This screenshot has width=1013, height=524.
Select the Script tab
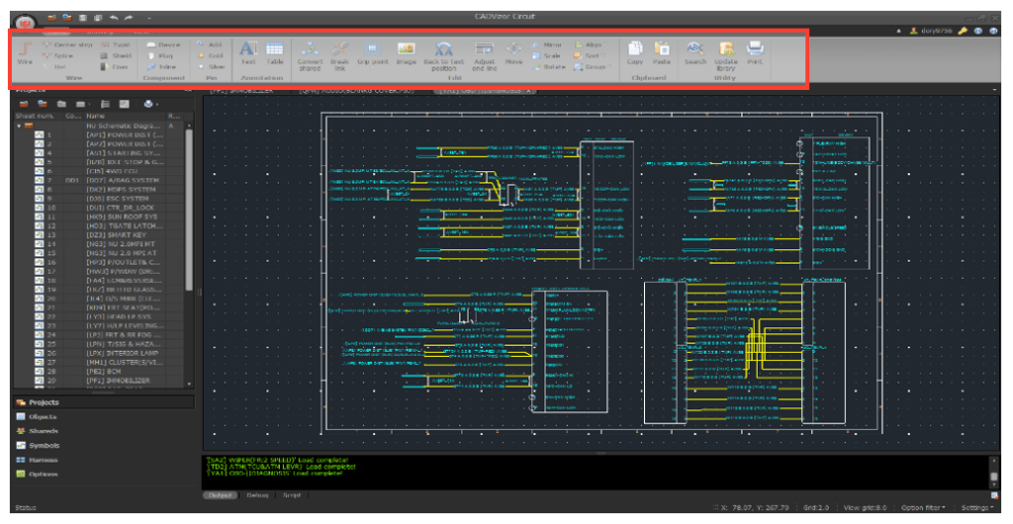(x=292, y=495)
